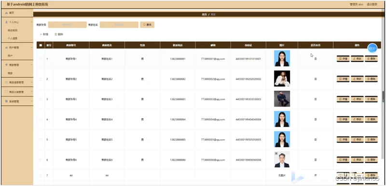The width and height of the screenshot is (386, 186).
Task: Click 详情 button for 商家账号3 row
Action: point(343,100)
